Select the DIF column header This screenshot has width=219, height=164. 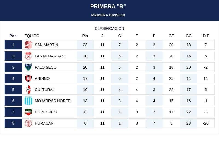pos(206,36)
